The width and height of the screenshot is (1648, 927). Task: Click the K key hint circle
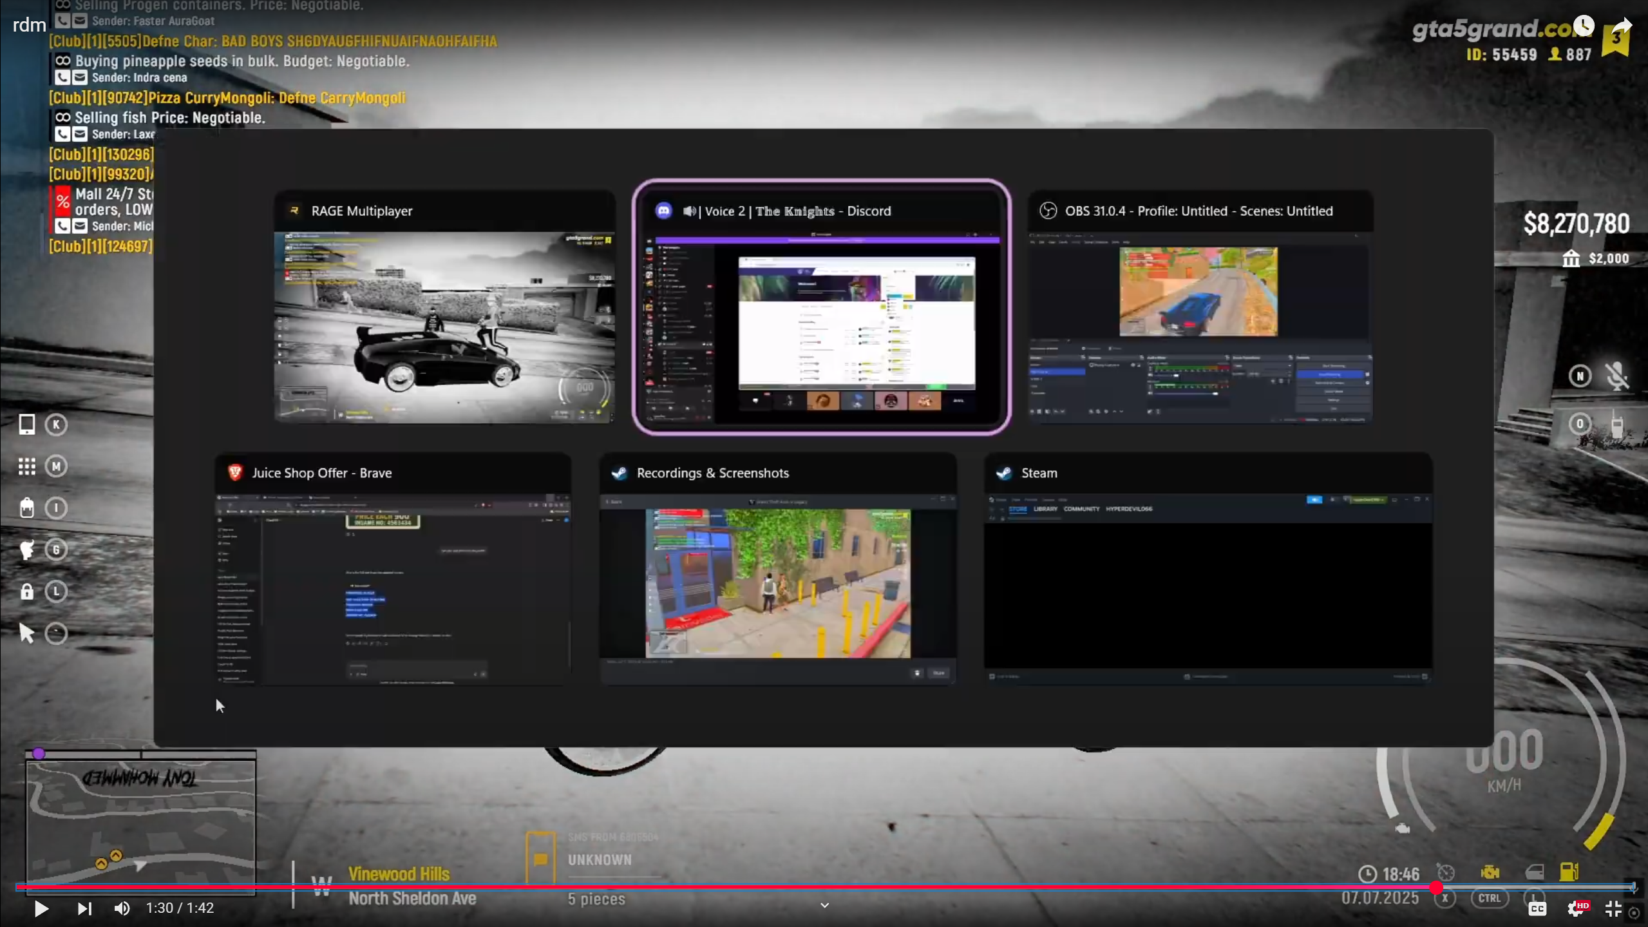pos(56,425)
